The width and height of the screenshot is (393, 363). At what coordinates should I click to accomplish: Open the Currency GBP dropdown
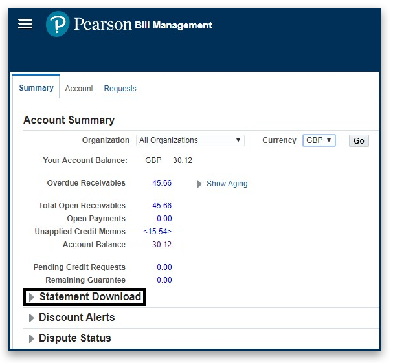[x=319, y=140]
